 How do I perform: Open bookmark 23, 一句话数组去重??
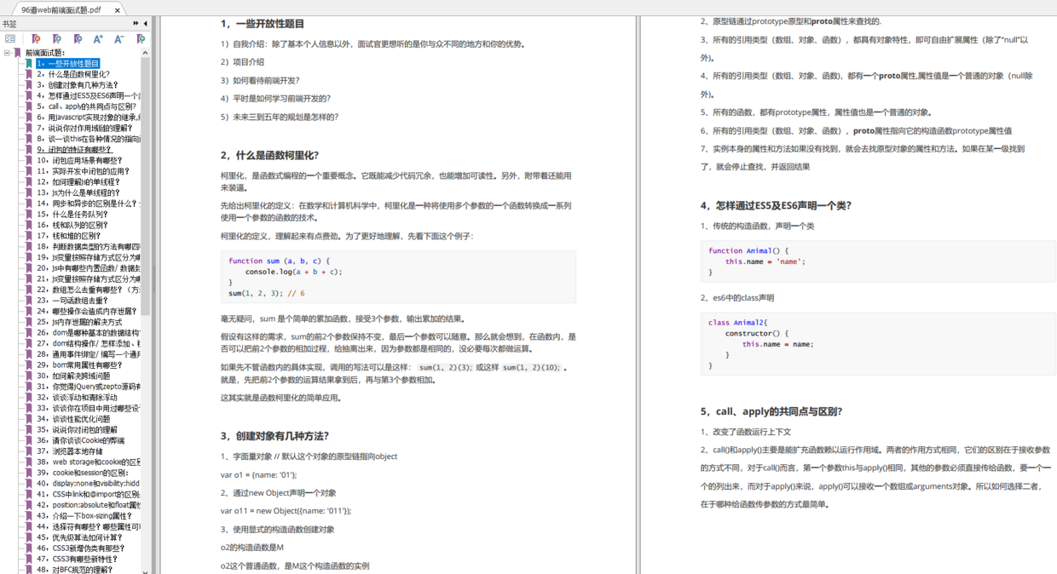tap(72, 301)
